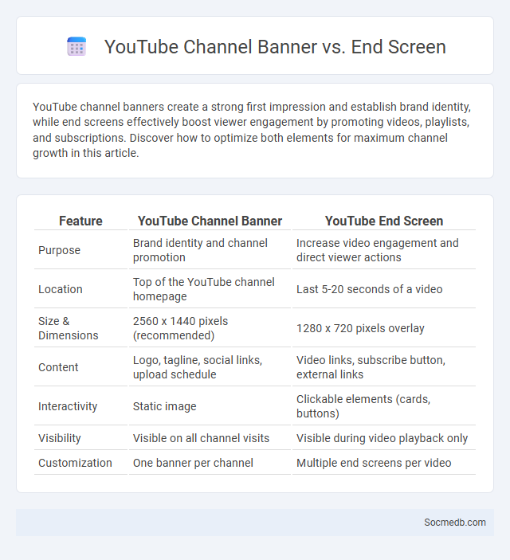
Task: Select the 'Size & Dimensions' row label
Action: click(x=69, y=328)
